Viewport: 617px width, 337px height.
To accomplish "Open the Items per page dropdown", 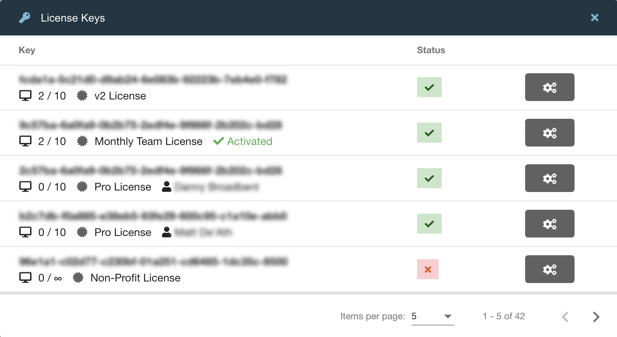I will [433, 317].
